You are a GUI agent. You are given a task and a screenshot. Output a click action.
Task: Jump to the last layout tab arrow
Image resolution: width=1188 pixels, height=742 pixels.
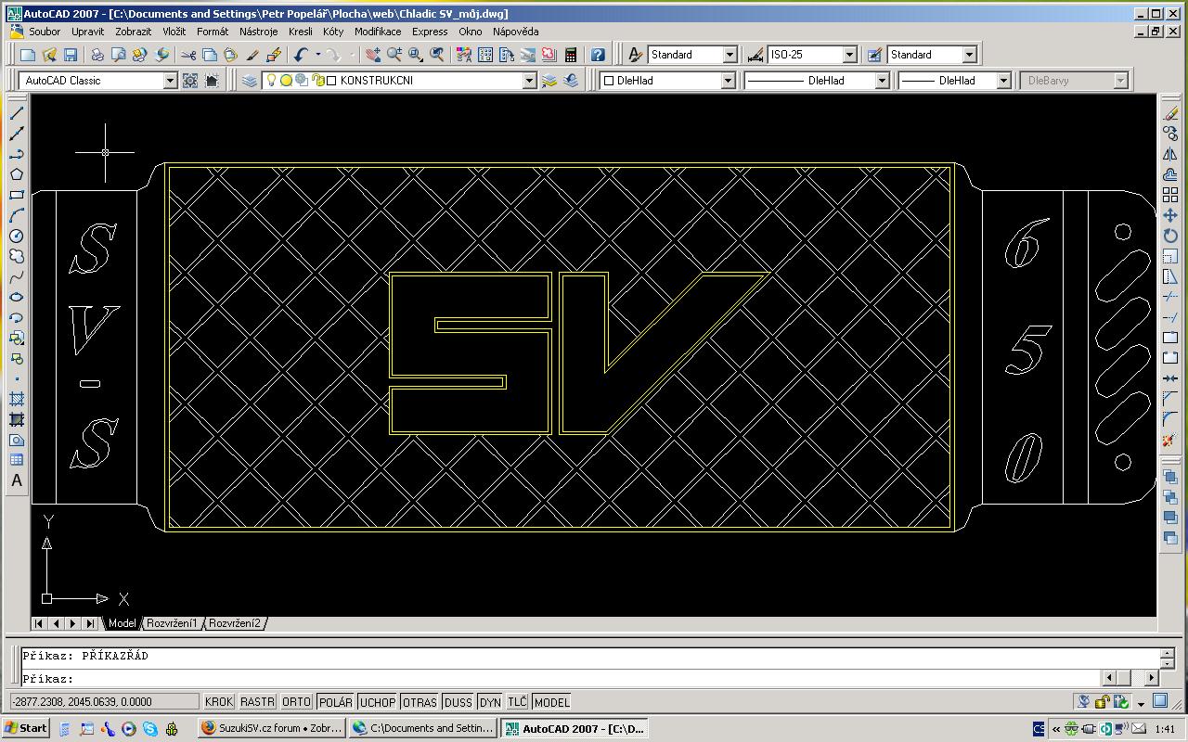coord(90,623)
